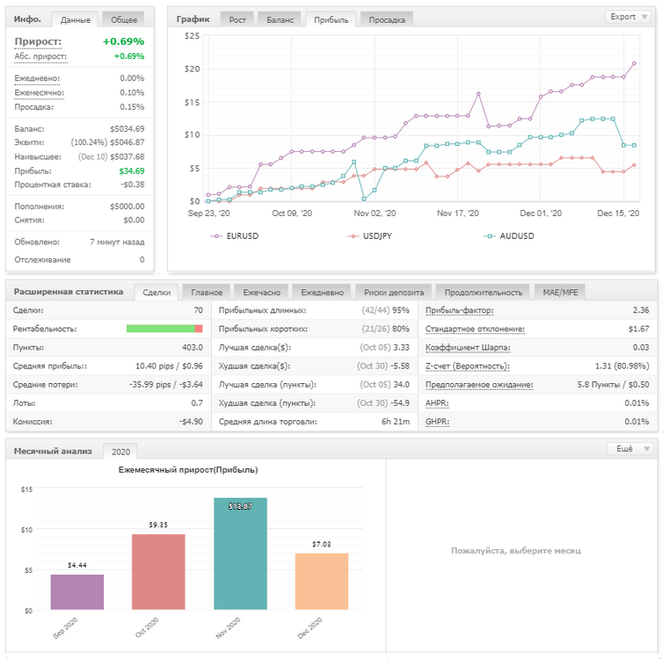Show the Рост chart tab
Viewport: 664px width, 659px height.
click(x=237, y=20)
